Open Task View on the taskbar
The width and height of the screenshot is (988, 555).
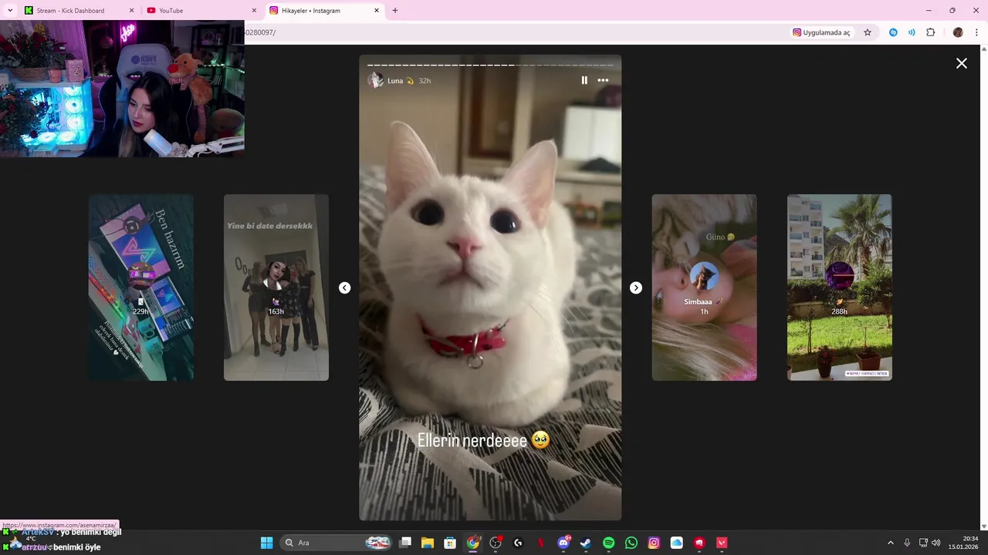pyautogui.click(x=405, y=543)
